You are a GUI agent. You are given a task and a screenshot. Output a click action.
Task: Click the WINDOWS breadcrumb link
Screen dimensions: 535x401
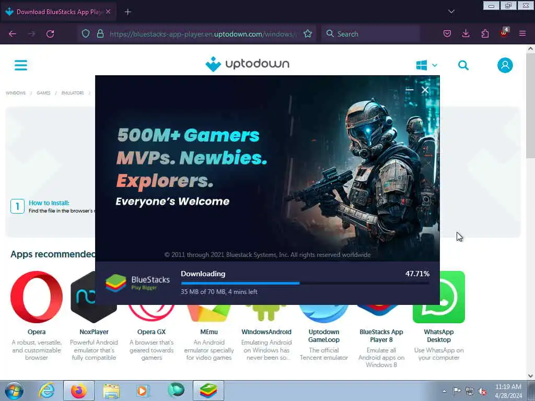point(16,93)
